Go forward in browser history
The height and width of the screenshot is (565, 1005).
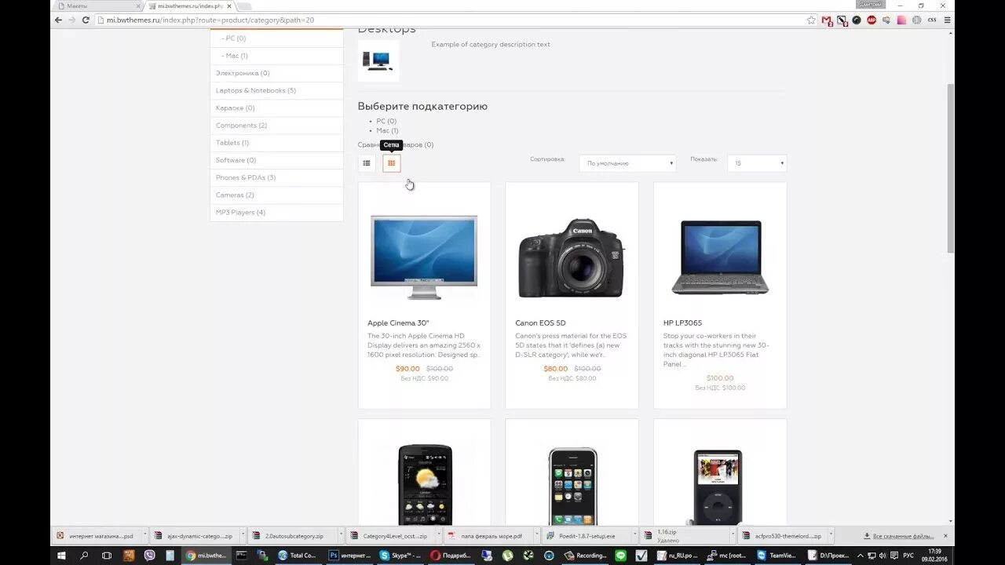[x=72, y=20]
